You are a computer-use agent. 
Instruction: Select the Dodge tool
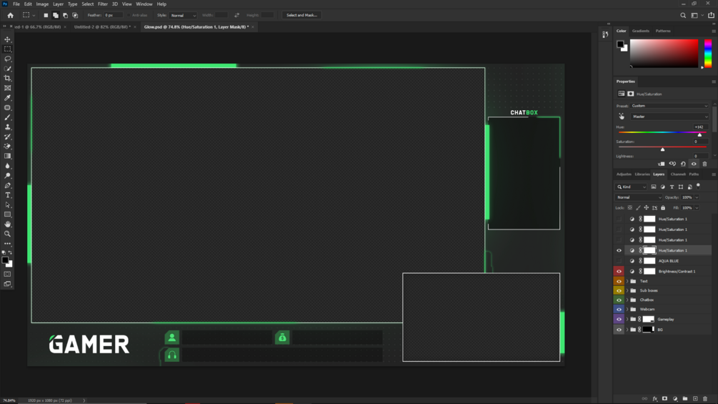tap(7, 176)
